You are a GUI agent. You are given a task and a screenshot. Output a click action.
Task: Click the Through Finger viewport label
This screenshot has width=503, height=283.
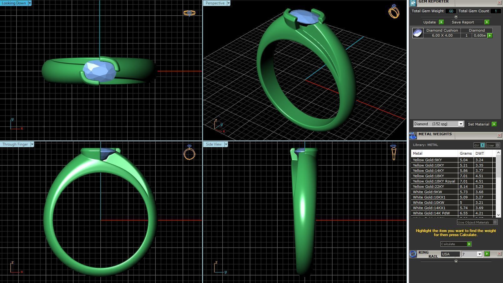(15, 144)
